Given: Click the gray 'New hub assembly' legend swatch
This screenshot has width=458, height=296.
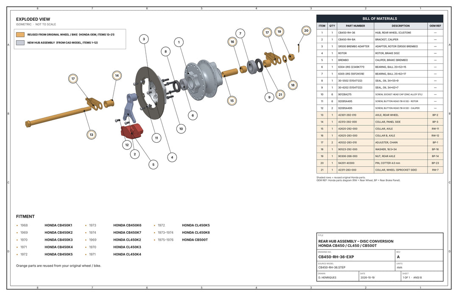Looking at the screenshot, I should coord(20,43).
